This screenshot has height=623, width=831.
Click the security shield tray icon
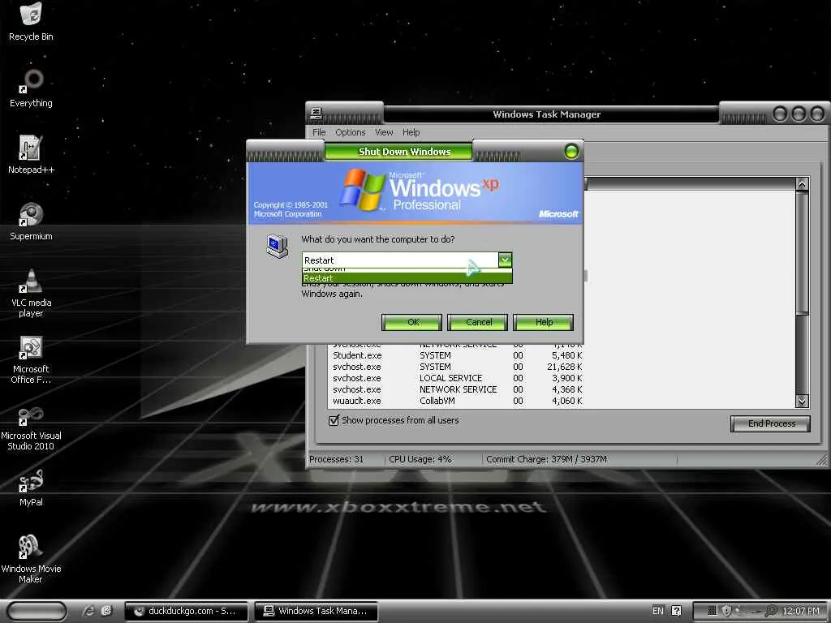[x=726, y=611]
